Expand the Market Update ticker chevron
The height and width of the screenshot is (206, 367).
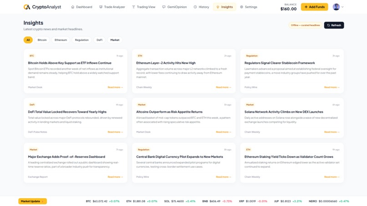pyautogui.click(x=43, y=201)
